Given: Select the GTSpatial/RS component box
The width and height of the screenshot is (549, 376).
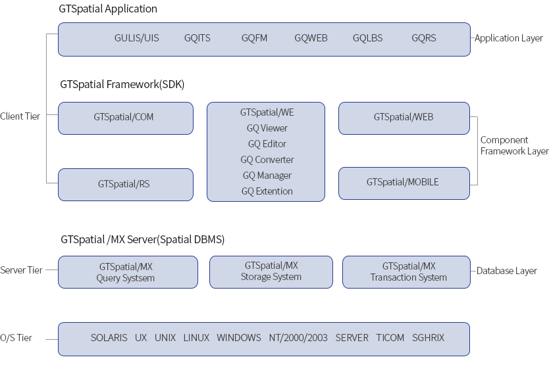Looking at the screenshot, I should click(126, 185).
